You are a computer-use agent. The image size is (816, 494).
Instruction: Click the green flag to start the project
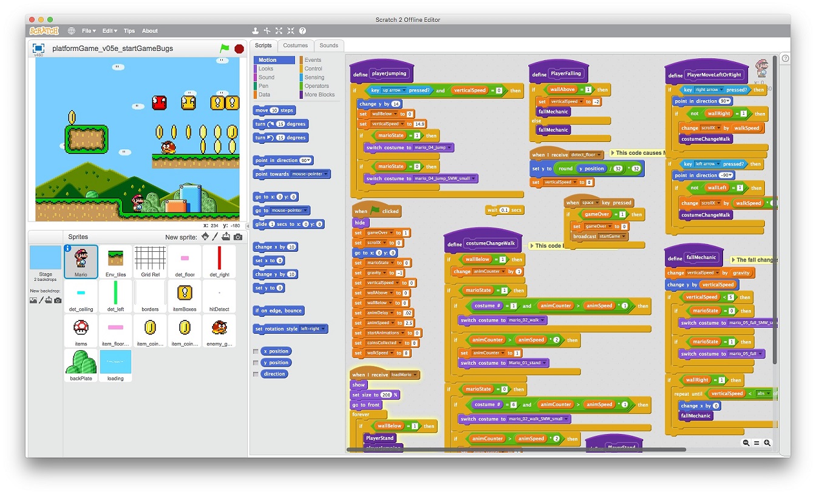[225, 49]
